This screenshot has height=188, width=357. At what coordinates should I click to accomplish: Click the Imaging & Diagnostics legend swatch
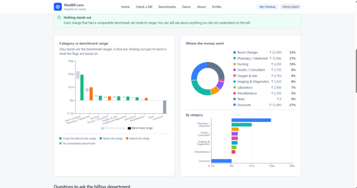[234, 81]
